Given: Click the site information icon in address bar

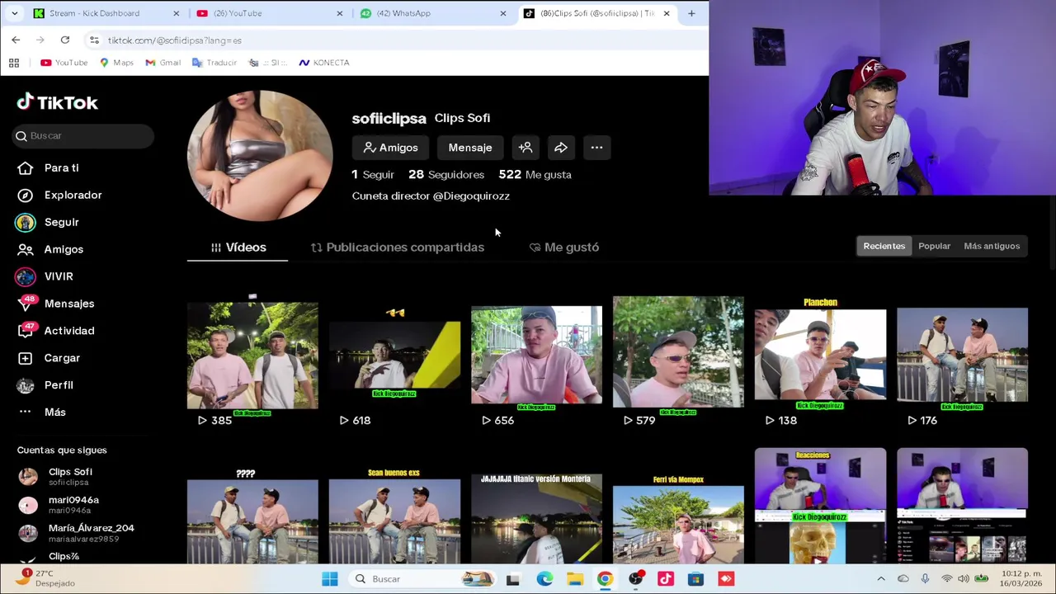Looking at the screenshot, I should pos(94,40).
